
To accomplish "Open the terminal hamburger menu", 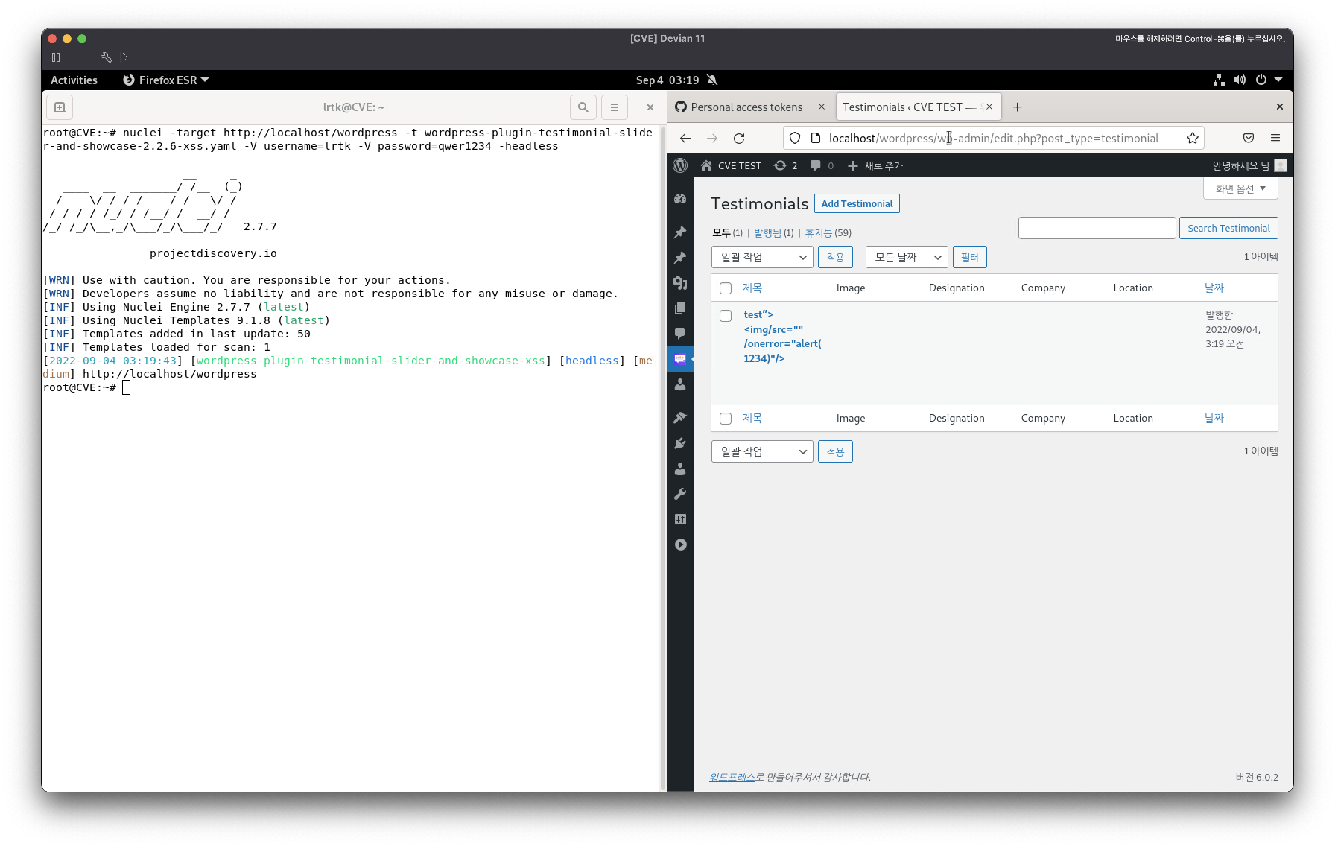I will tap(614, 107).
